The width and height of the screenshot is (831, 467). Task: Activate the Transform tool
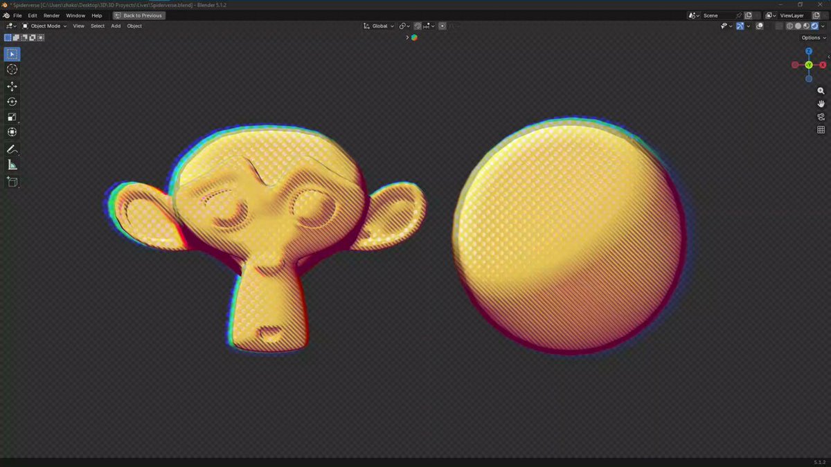tap(12, 132)
